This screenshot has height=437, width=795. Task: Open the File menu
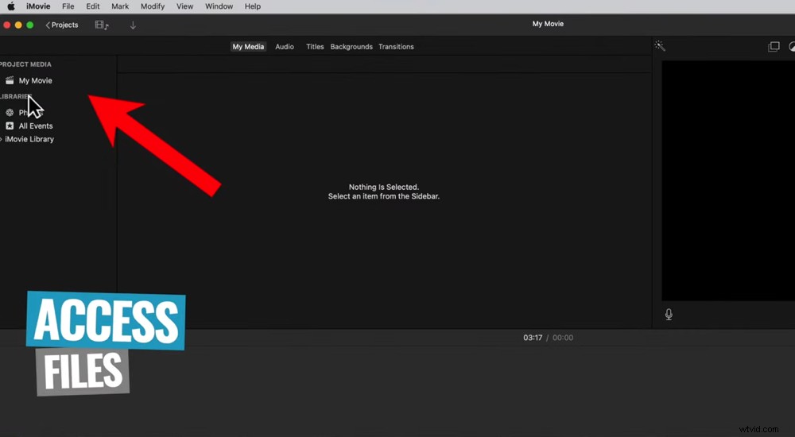[68, 6]
